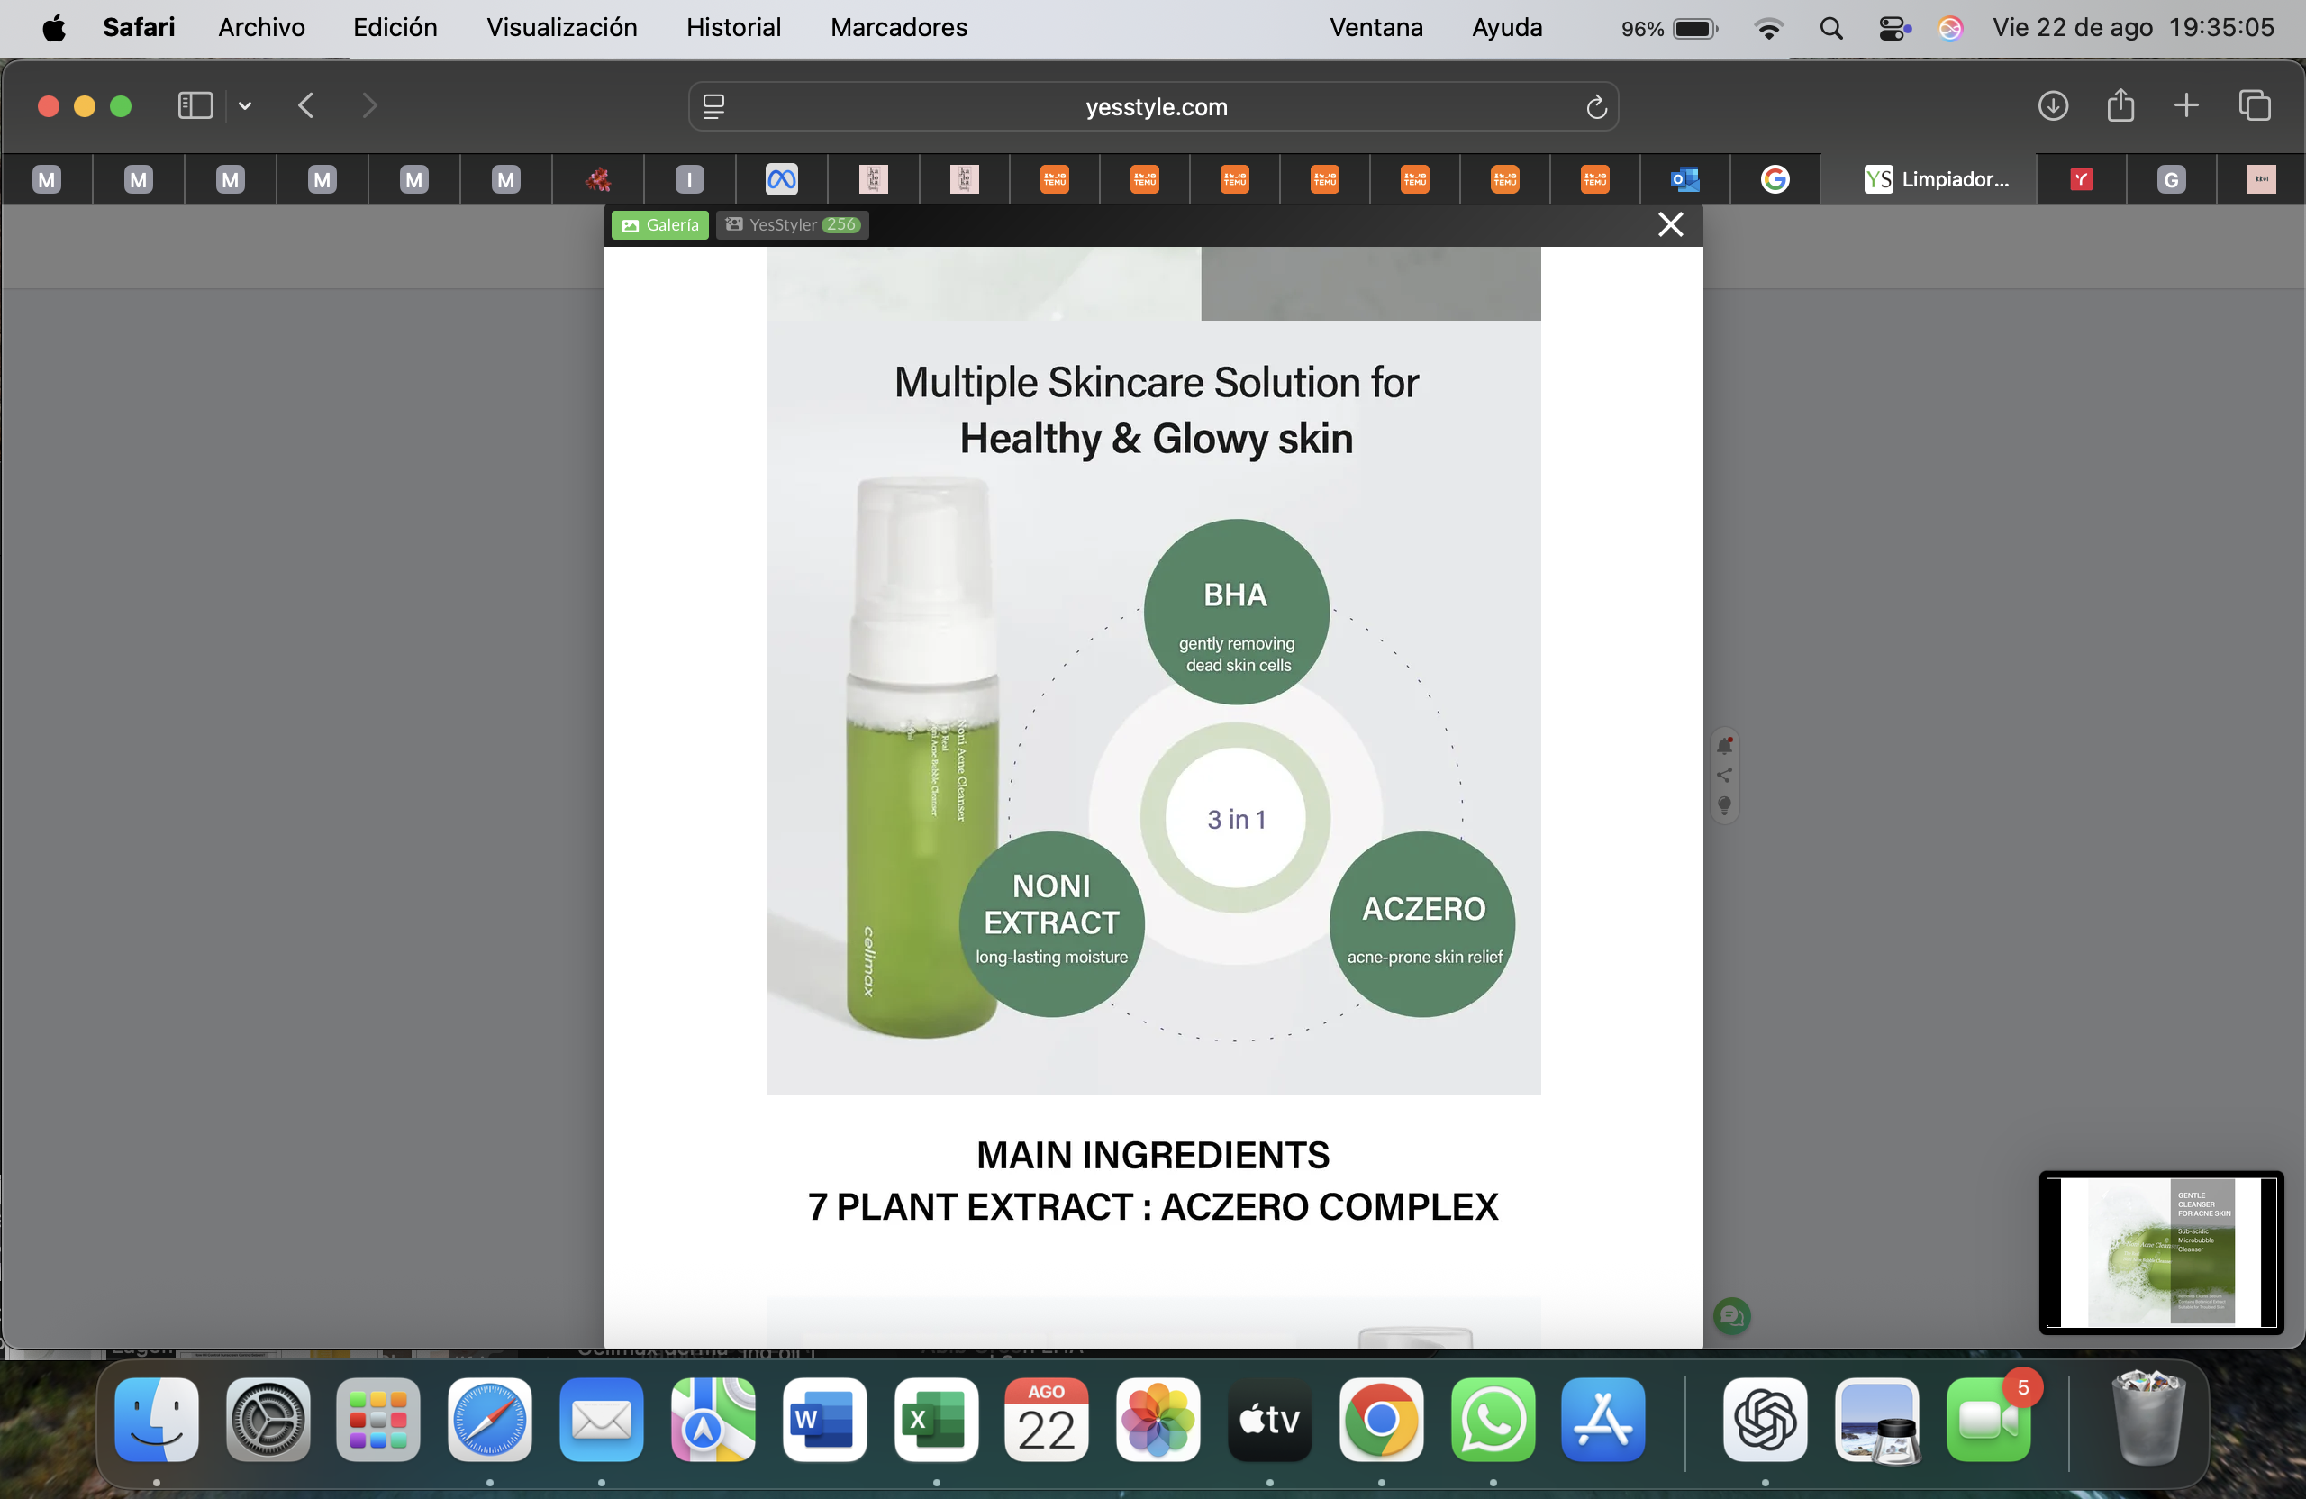The height and width of the screenshot is (1499, 2306).
Task: Show tab overview icon
Action: point(2254,105)
